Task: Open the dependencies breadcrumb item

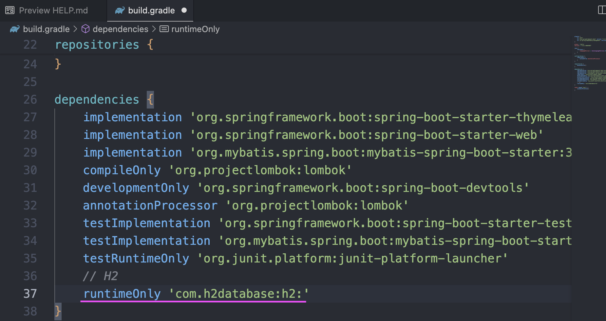Action: [120, 29]
